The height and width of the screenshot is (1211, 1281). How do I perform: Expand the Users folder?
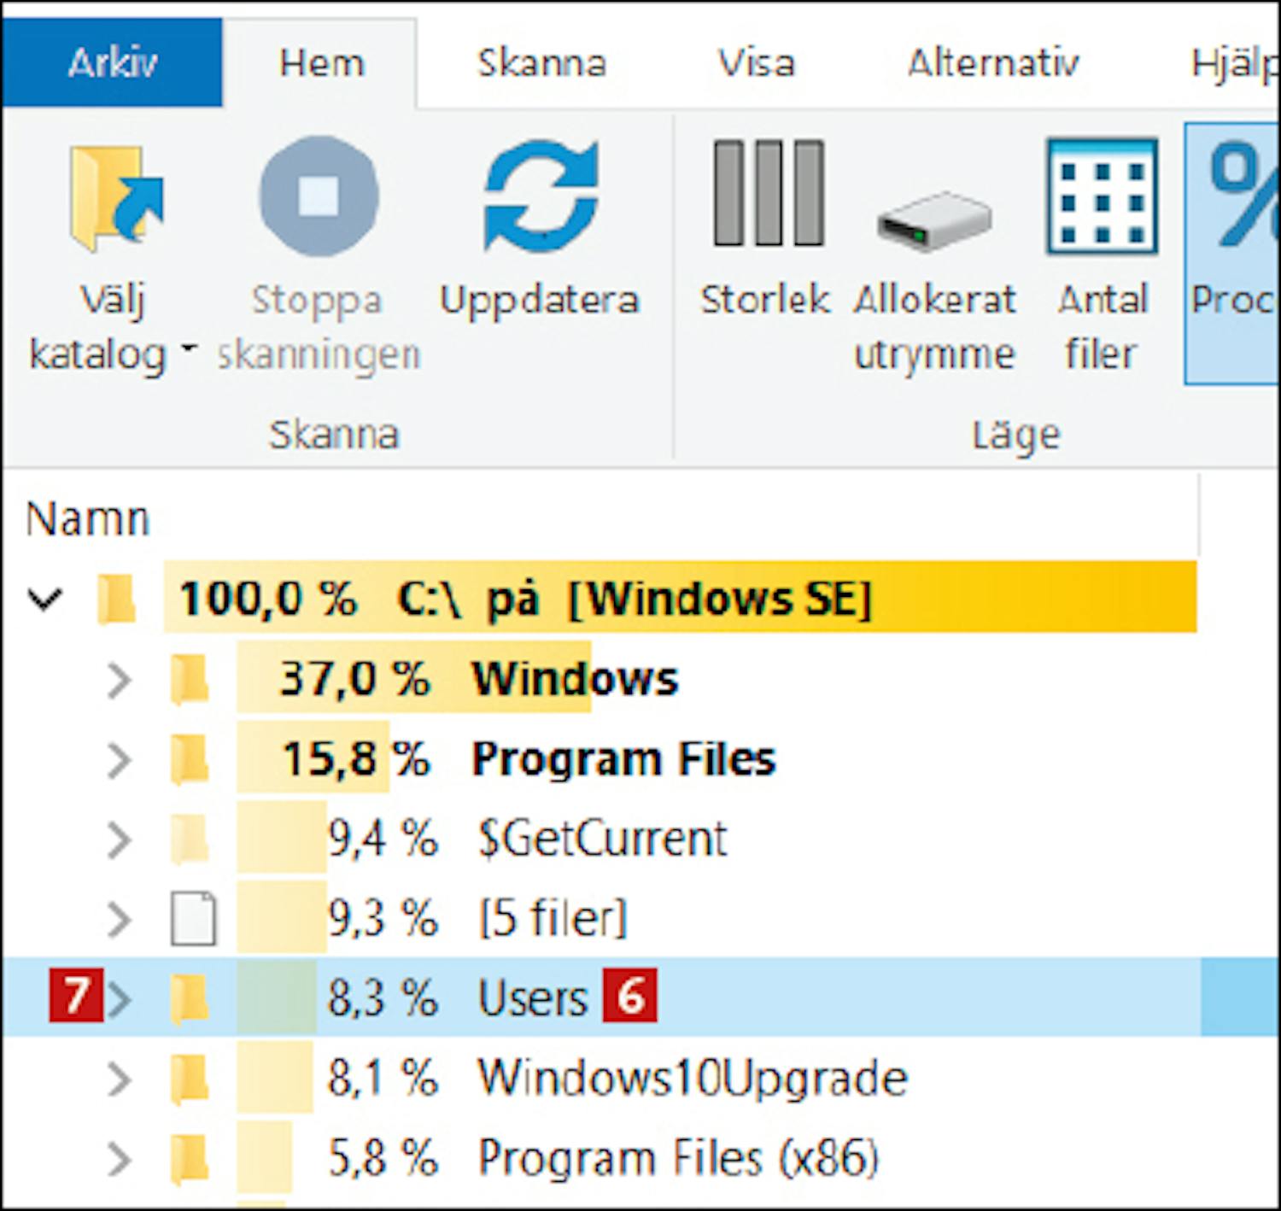tap(120, 998)
